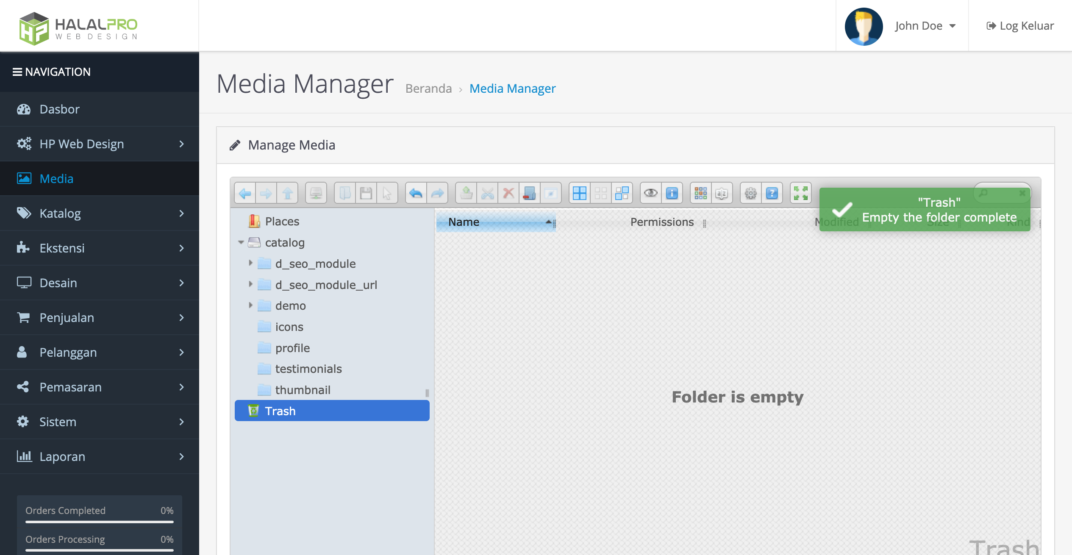Viewport: 1072px width, 555px height.
Task: Click the Select all items icon
Action: (x=580, y=193)
